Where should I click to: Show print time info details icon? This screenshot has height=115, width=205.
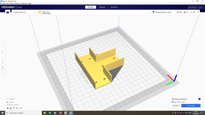point(199,99)
